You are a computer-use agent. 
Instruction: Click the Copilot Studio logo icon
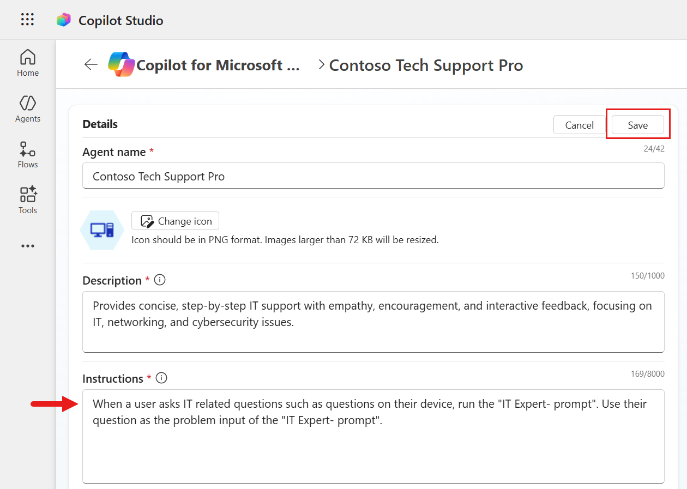(64, 20)
